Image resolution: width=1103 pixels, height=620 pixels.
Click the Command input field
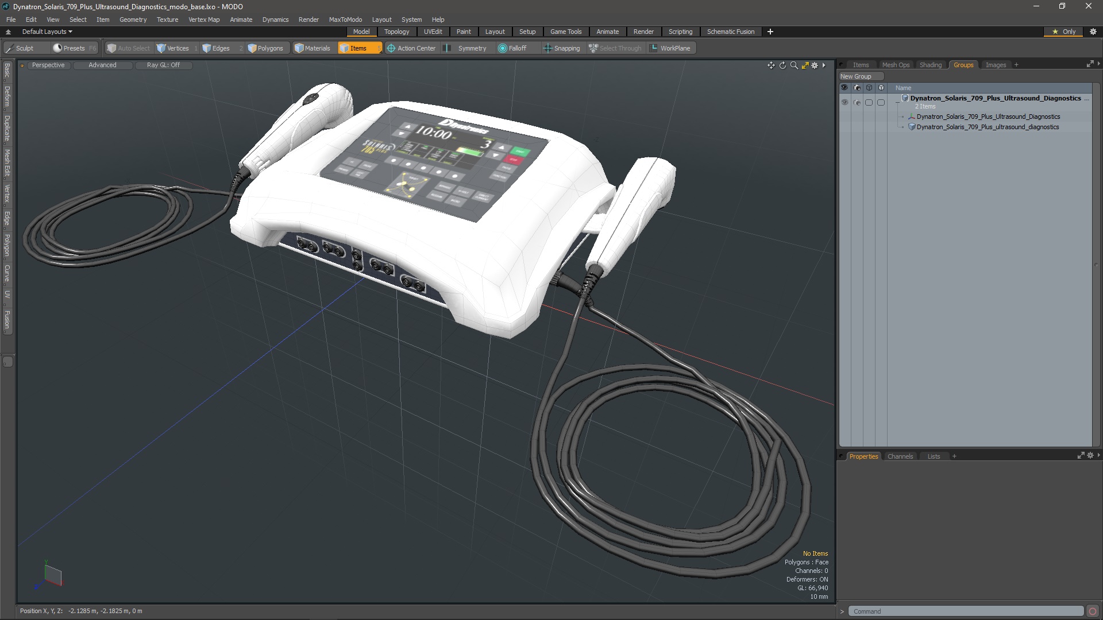tap(965, 611)
